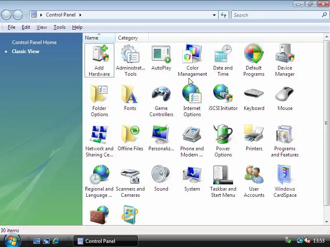Open the Edit menu
The width and height of the screenshot is (330, 247).
click(26, 27)
